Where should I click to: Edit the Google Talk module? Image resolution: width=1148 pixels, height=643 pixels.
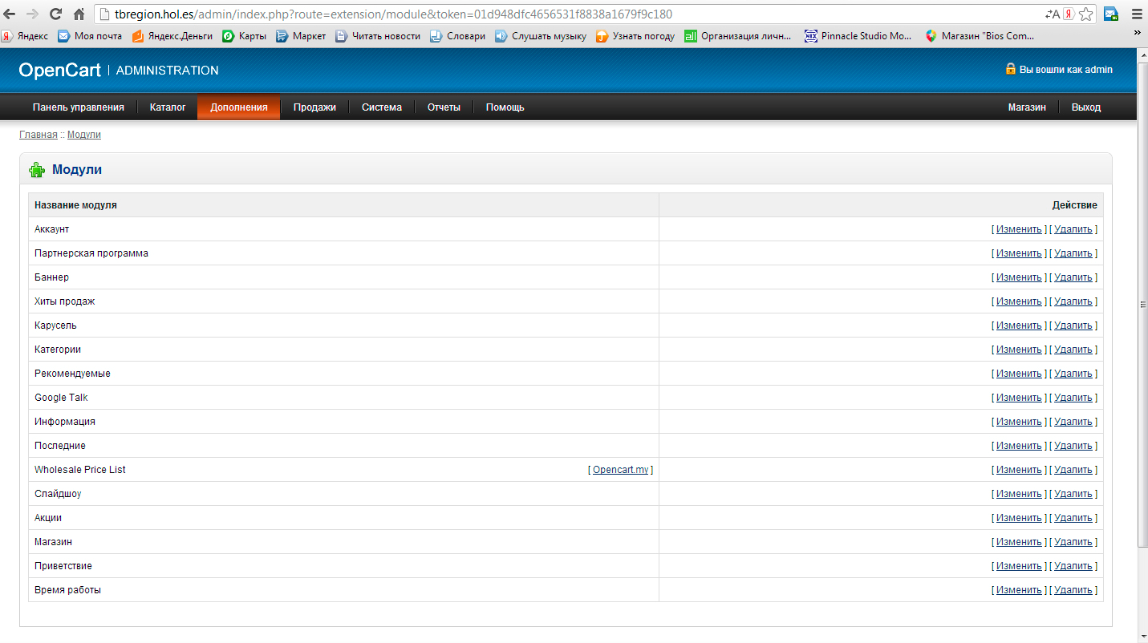(x=1019, y=398)
